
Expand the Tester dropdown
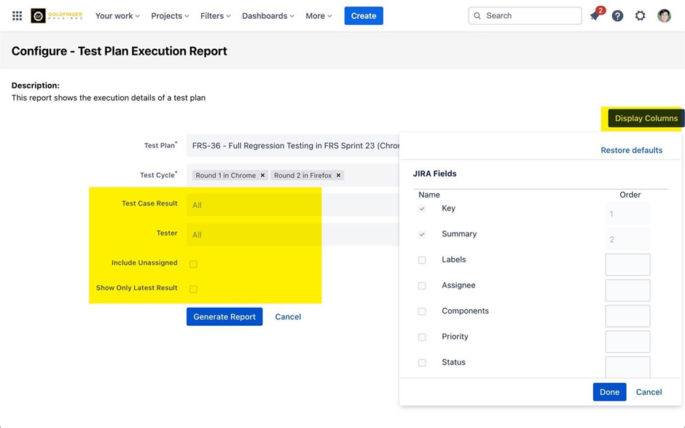click(254, 235)
